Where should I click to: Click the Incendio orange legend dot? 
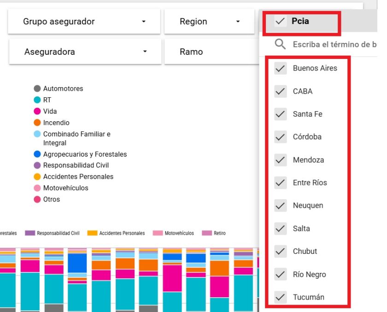[x=37, y=123]
